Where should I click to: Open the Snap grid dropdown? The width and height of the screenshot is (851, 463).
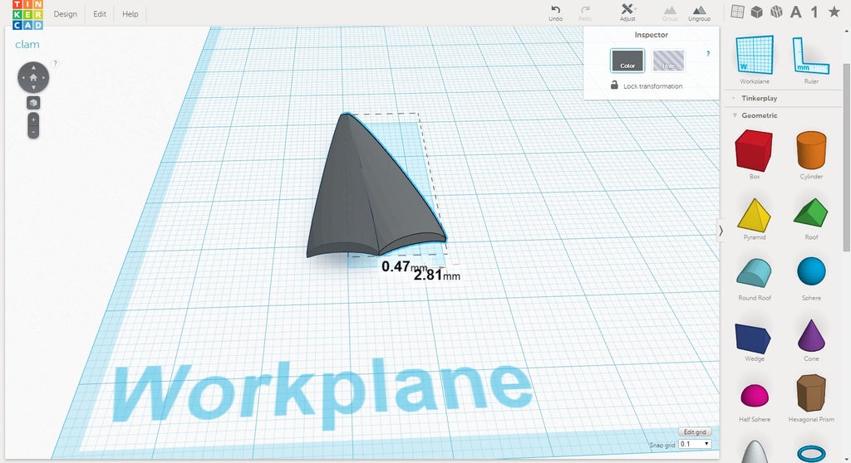point(695,444)
